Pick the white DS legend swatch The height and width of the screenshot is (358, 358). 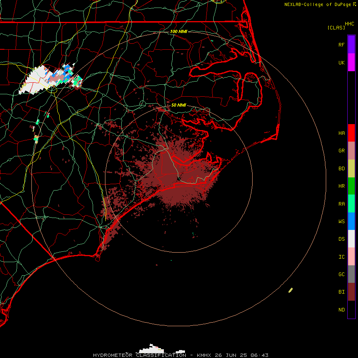[351, 239]
